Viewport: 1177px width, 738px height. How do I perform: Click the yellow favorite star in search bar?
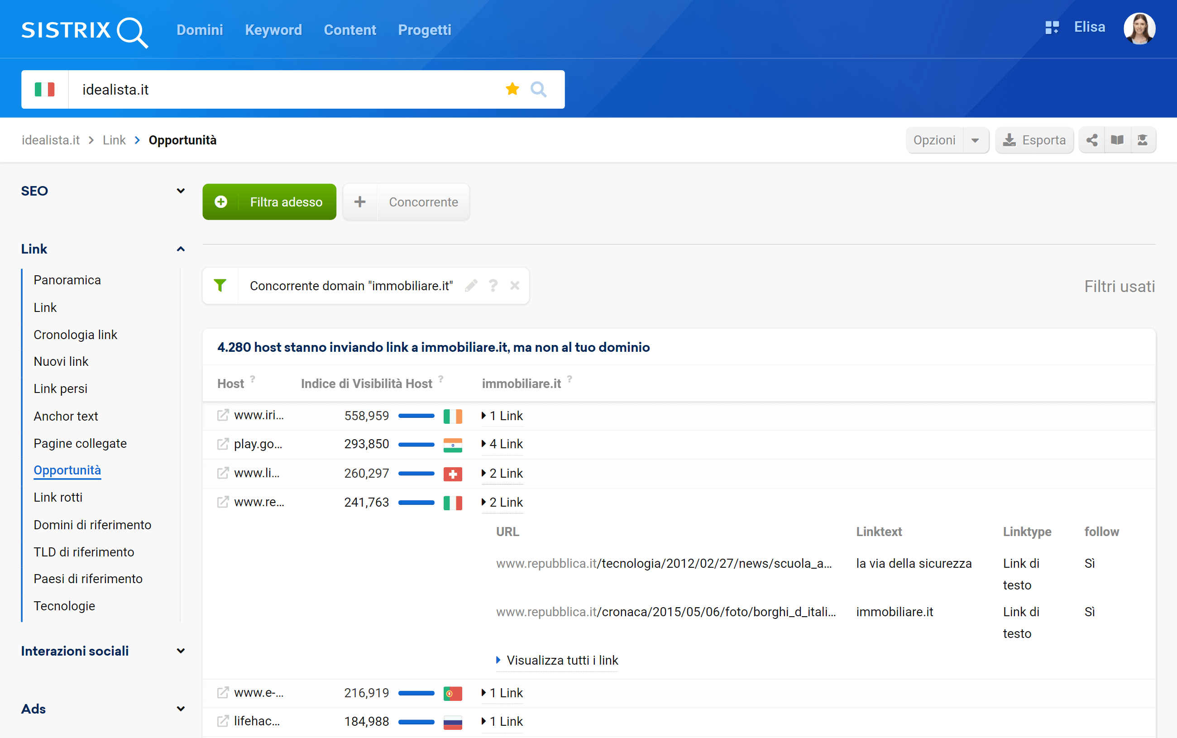point(512,89)
